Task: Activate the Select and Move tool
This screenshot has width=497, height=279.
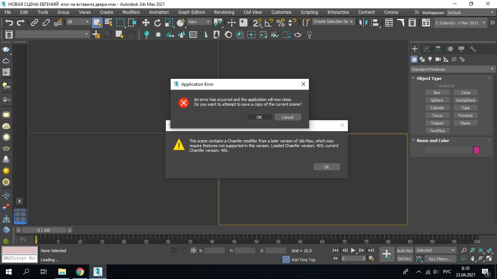Action: tap(146, 23)
